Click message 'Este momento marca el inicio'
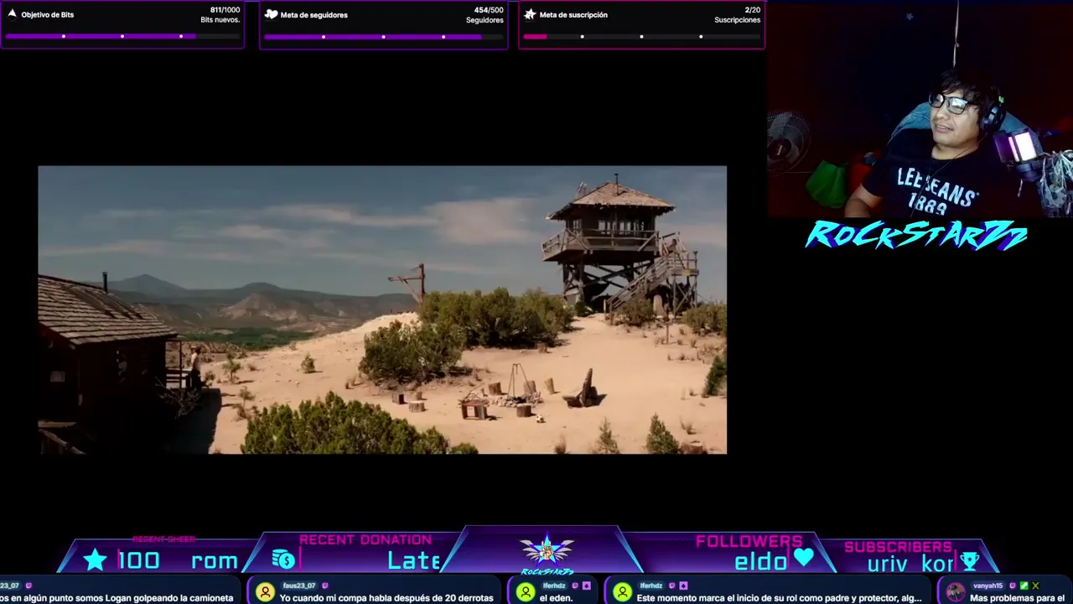Image resolution: width=1073 pixels, height=604 pixels. pos(779,598)
